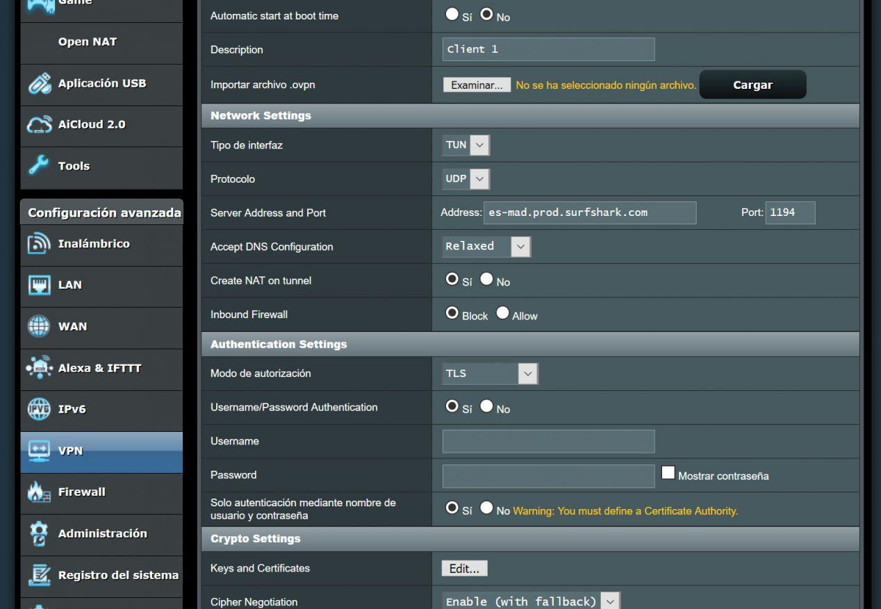This screenshot has width=881, height=609.
Task: Click the Username input field
Action: pyautogui.click(x=548, y=441)
